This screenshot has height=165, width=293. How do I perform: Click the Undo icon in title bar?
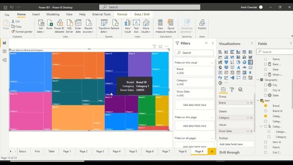click(x=12, y=7)
